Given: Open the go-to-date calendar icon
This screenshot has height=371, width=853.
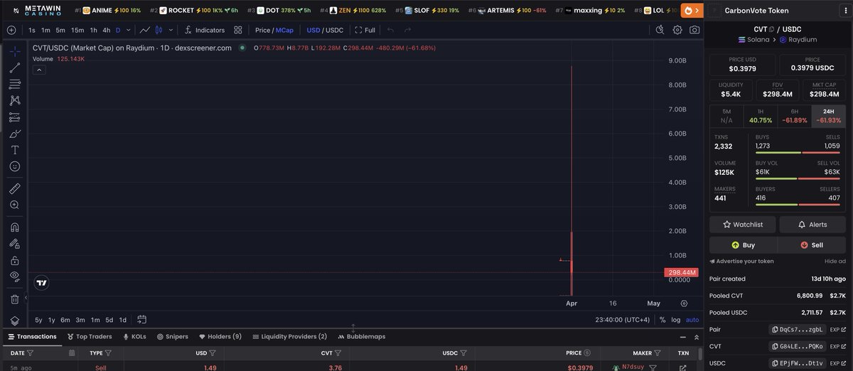Looking at the screenshot, I should point(142,320).
